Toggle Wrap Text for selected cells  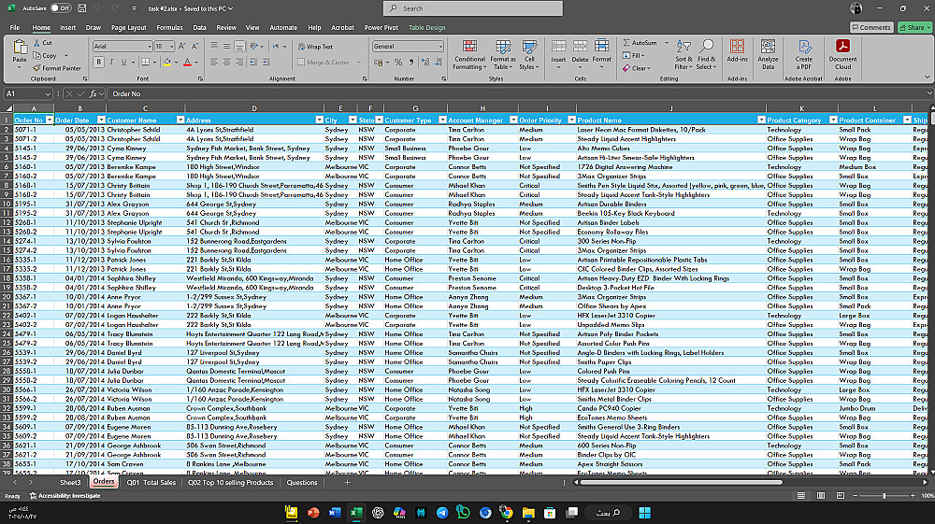(315, 46)
